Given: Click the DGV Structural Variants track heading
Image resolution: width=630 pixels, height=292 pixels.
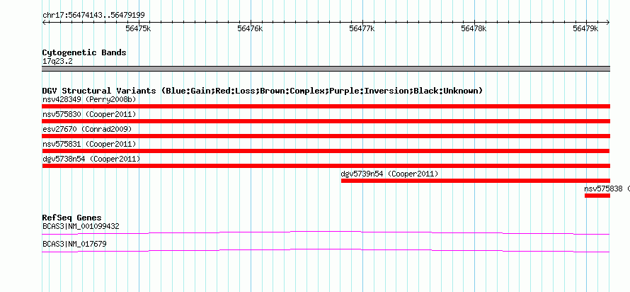Looking at the screenshot, I should click(x=263, y=91).
